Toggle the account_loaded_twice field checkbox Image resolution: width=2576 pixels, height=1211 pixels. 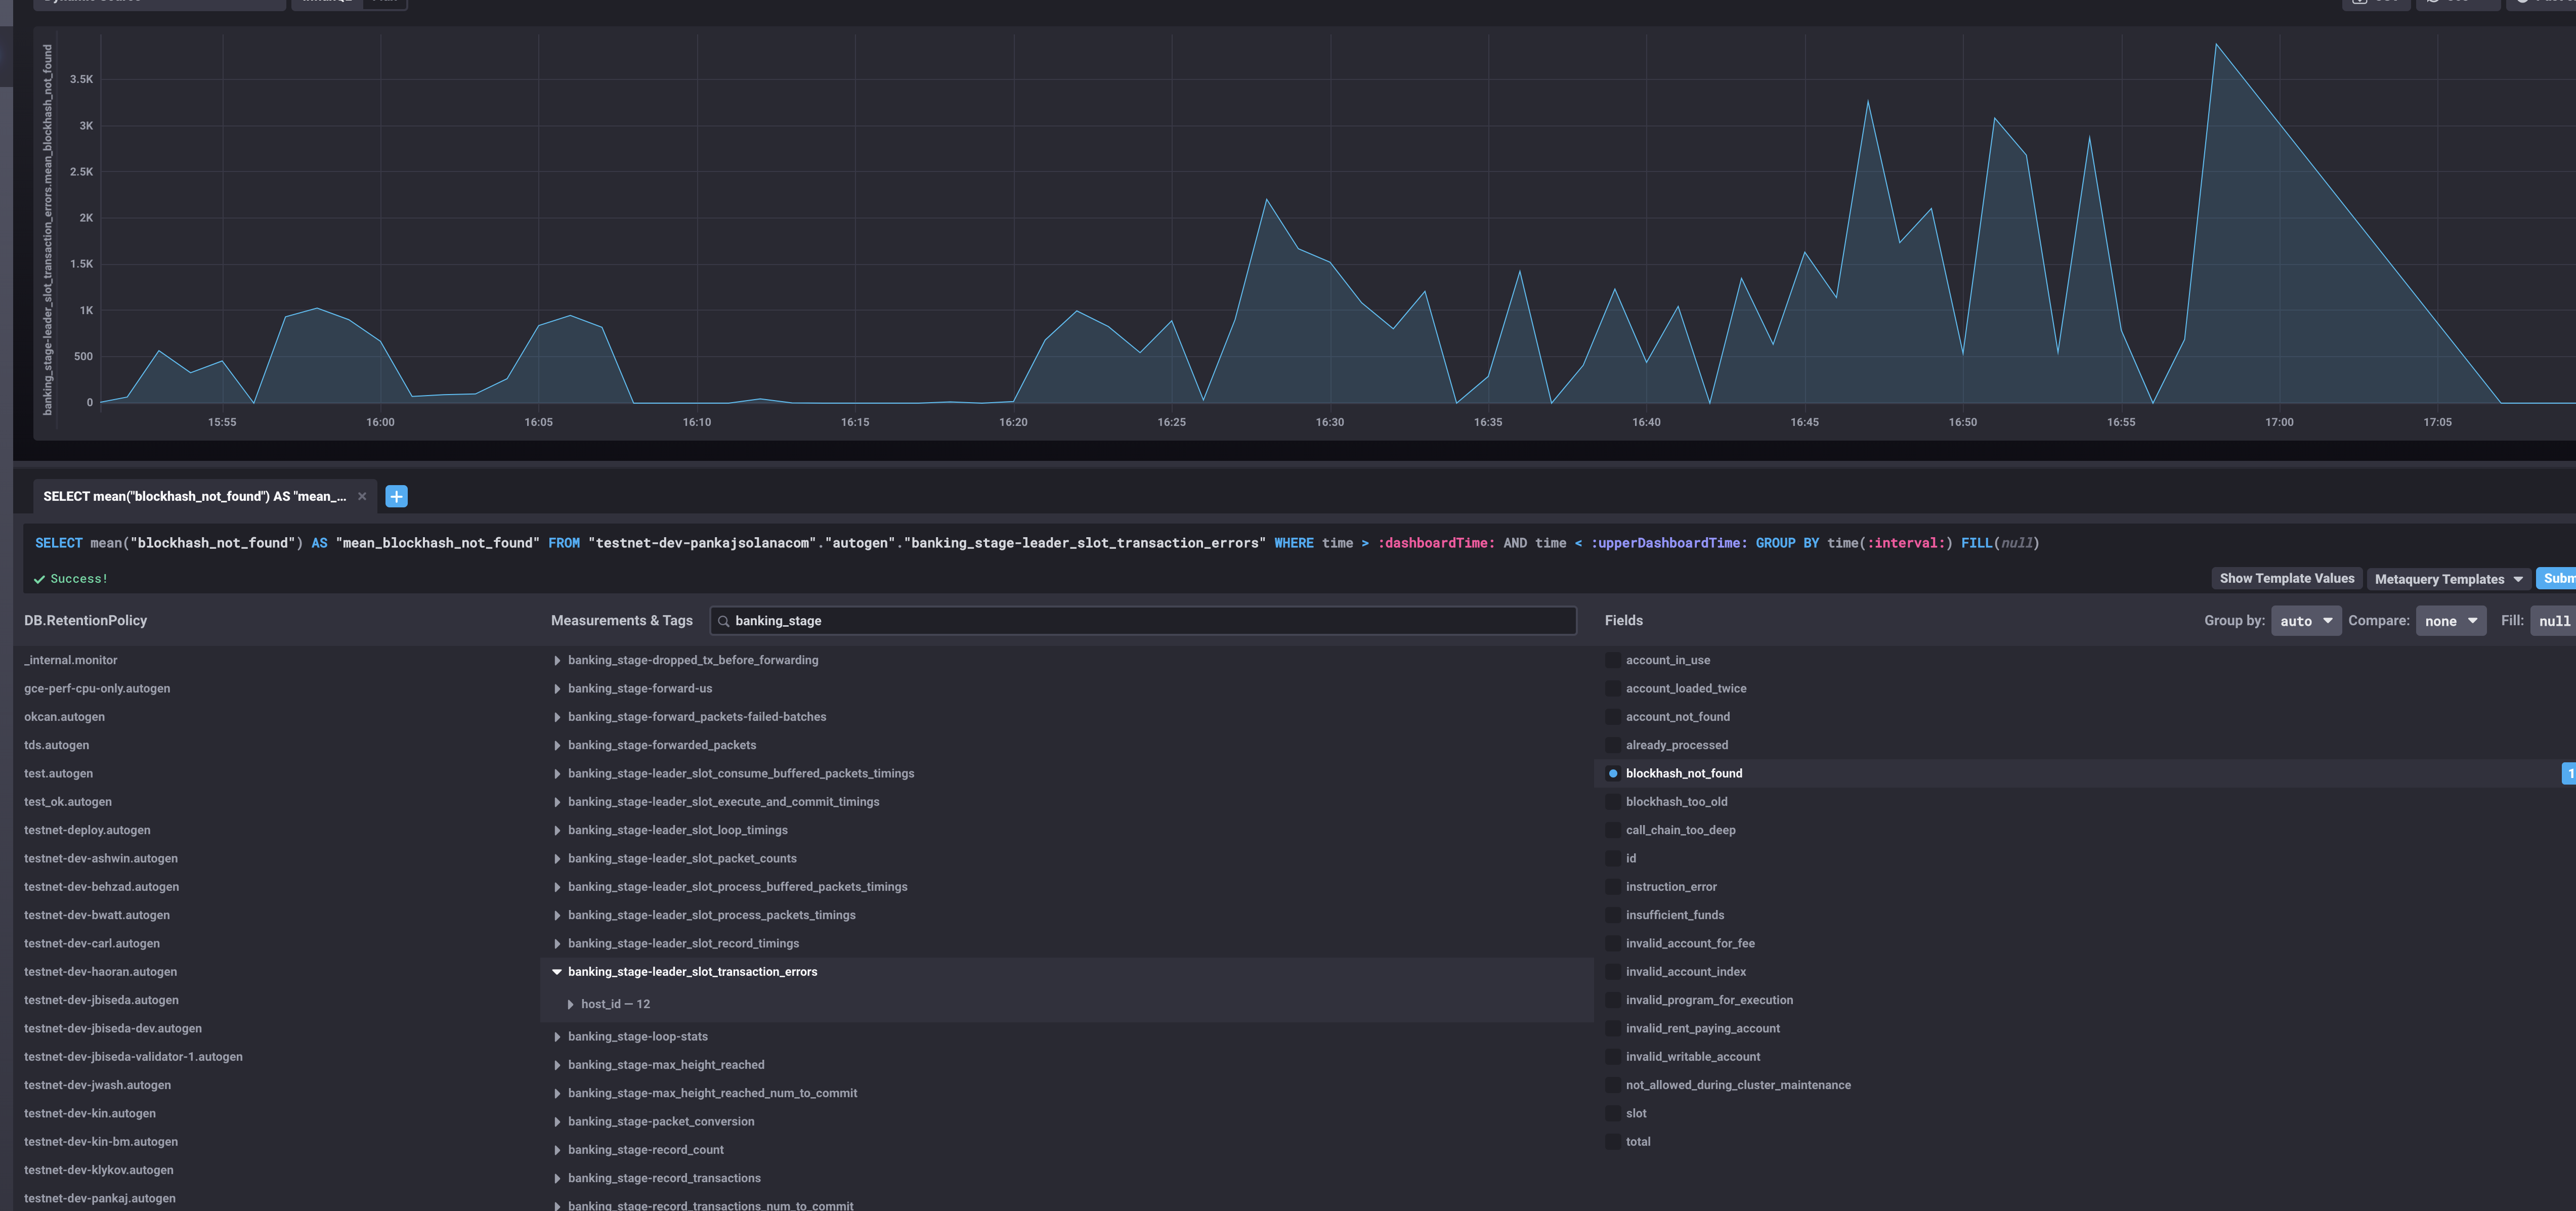pyautogui.click(x=1613, y=688)
